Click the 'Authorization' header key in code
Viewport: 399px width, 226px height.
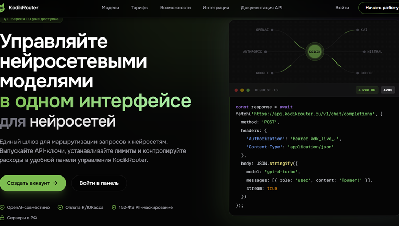pyautogui.click(x=265, y=139)
